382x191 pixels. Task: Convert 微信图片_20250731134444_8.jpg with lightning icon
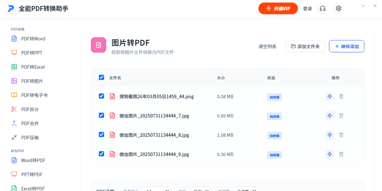pyautogui.click(x=330, y=135)
